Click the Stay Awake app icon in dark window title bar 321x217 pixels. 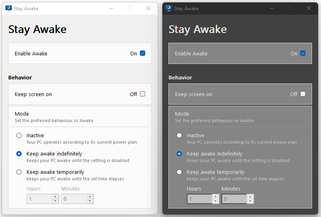coord(169,9)
